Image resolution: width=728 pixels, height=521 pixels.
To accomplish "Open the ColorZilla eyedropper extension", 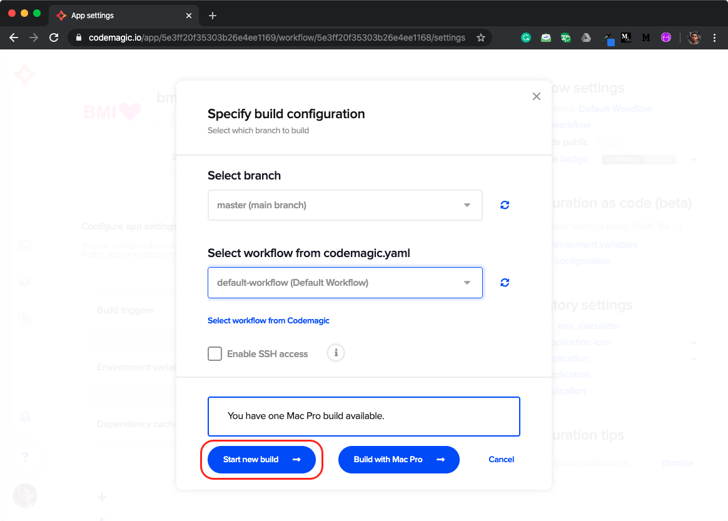I will (x=608, y=38).
